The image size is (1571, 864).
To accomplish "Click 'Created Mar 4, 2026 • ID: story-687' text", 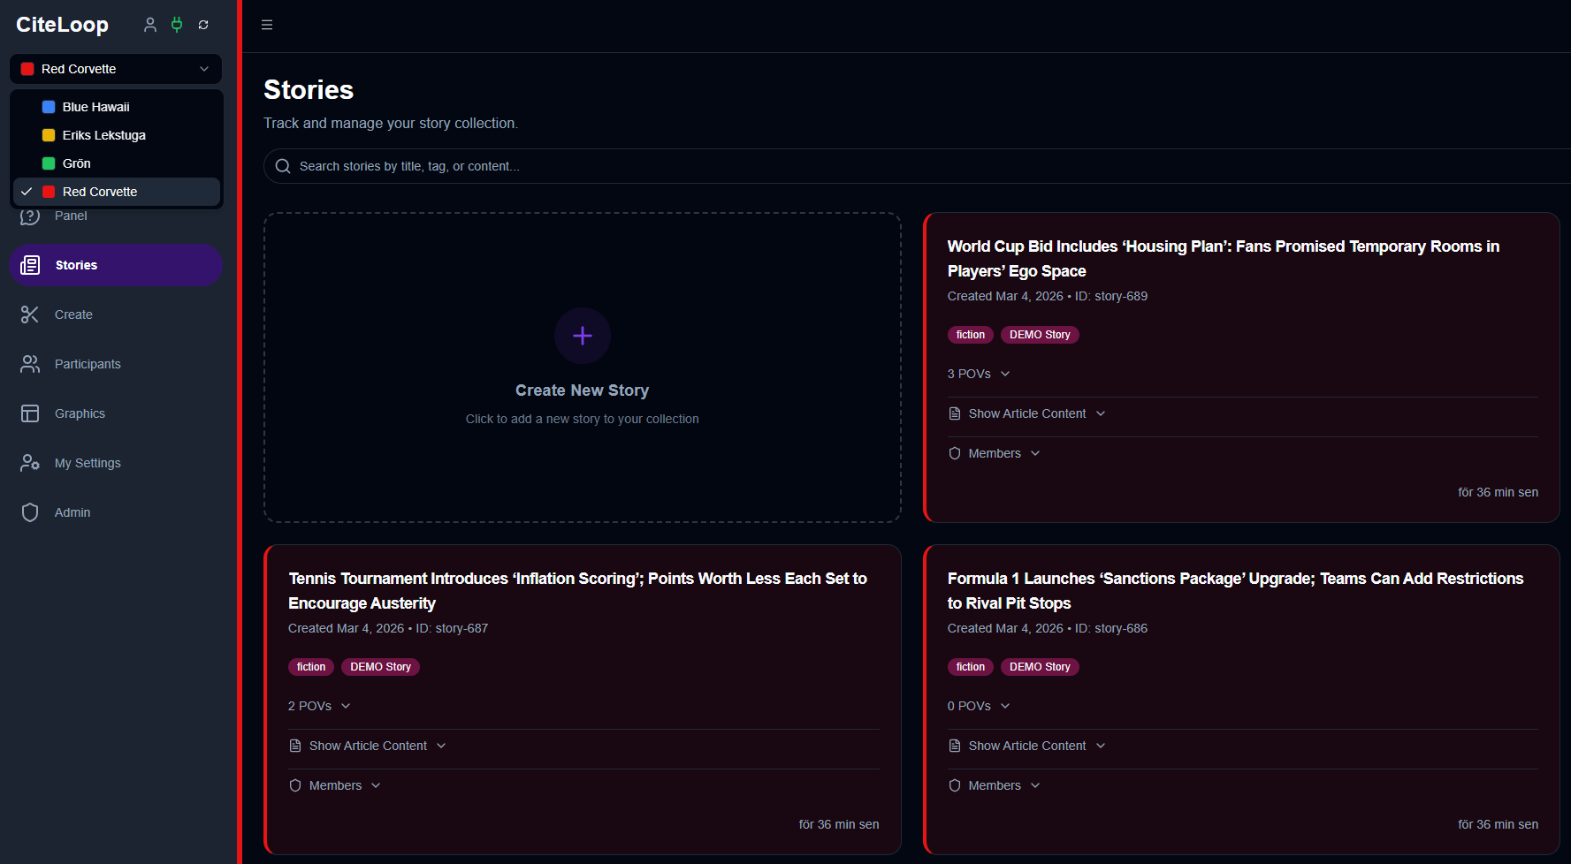I will click(x=388, y=628).
